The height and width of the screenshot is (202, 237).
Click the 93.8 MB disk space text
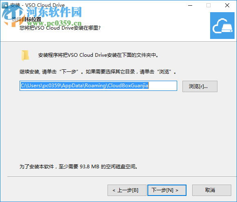[90, 167]
